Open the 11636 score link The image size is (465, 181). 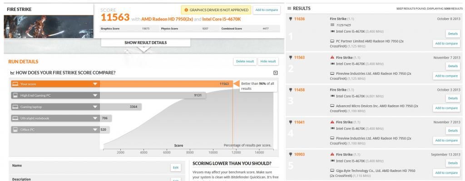coord(300,19)
